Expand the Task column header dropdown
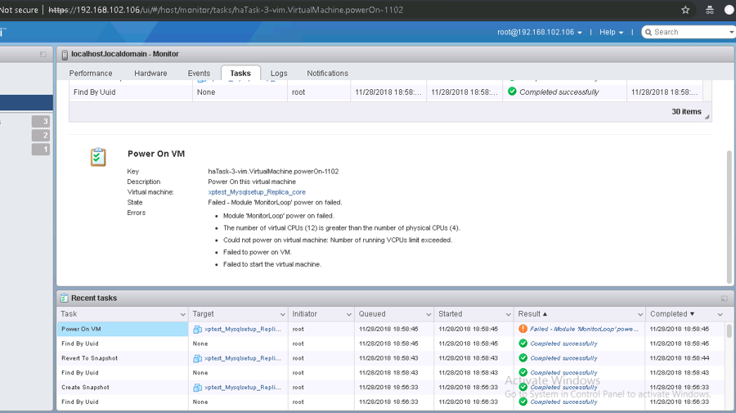 point(182,314)
